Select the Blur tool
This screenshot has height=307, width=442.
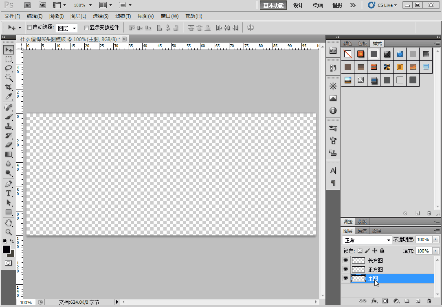point(9,163)
